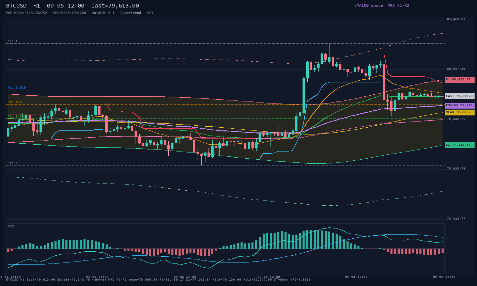477x286 pixels.
Task: Click the 09-01 13:00 time axis label
Action: [97, 277]
